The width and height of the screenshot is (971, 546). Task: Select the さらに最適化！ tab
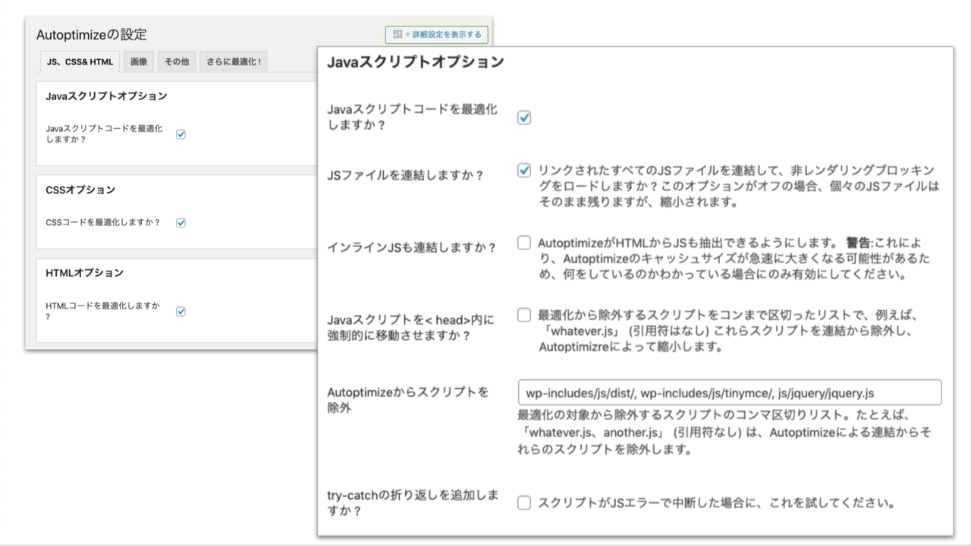[234, 62]
